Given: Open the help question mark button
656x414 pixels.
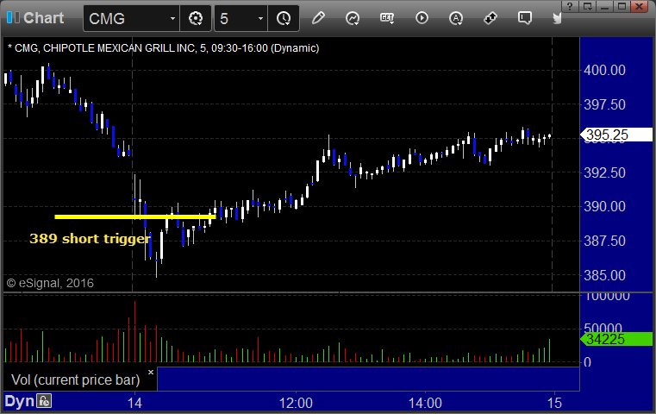Looking at the screenshot, I should 570,6.
